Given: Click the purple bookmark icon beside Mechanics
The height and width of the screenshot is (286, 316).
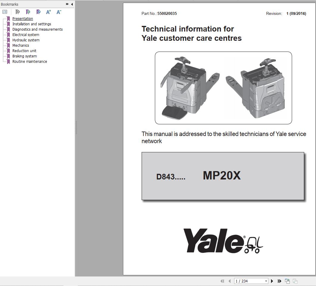Looking at the screenshot, I should point(8,46).
